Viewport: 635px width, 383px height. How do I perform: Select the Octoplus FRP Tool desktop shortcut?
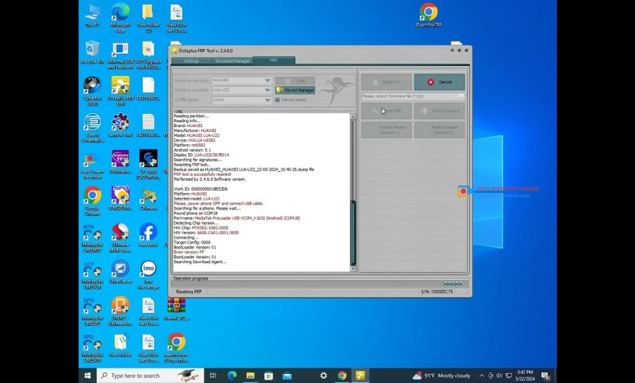point(120,90)
